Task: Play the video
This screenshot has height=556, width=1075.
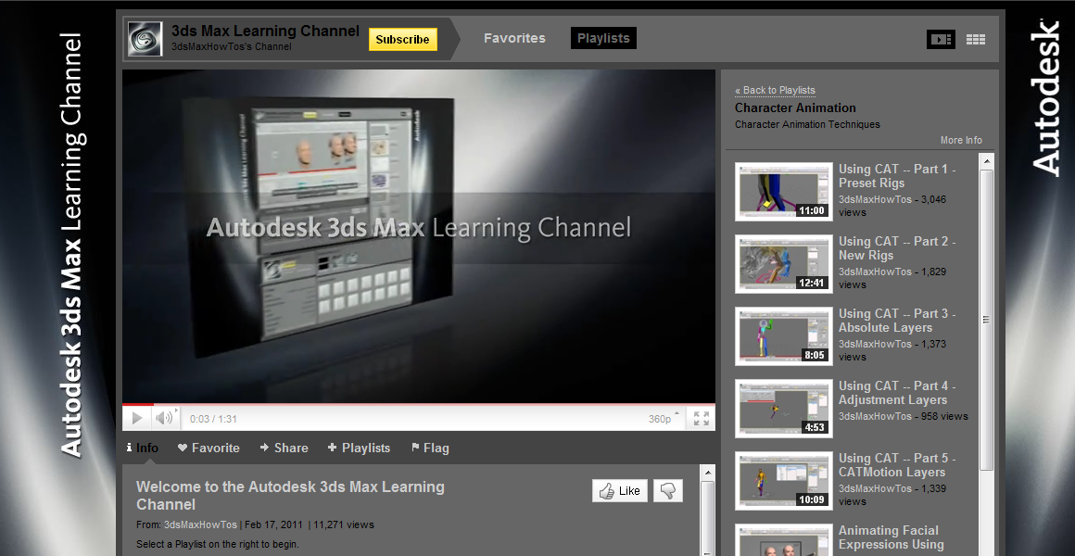Action: 136,418
